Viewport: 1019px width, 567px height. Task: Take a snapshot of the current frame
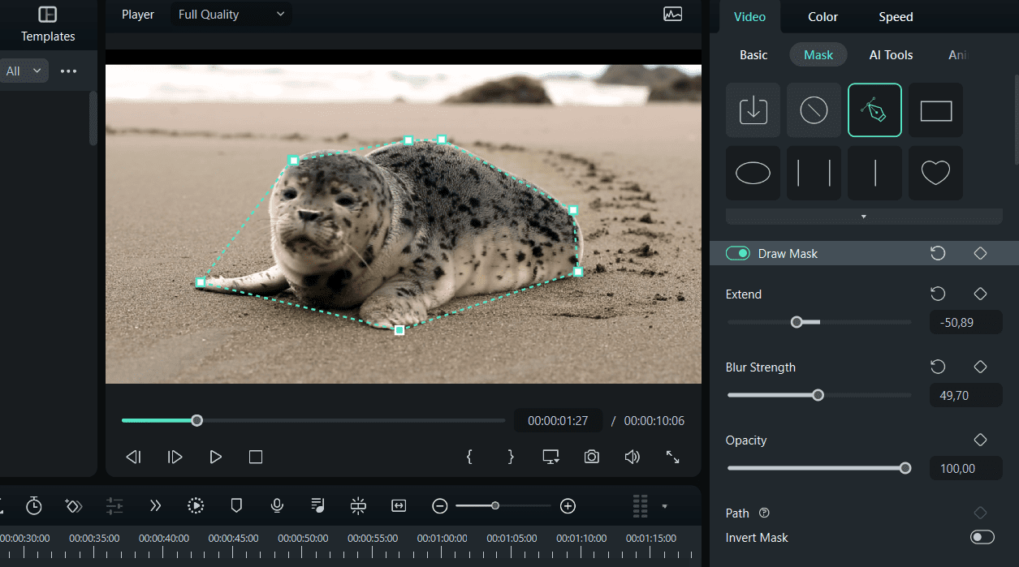tap(591, 457)
